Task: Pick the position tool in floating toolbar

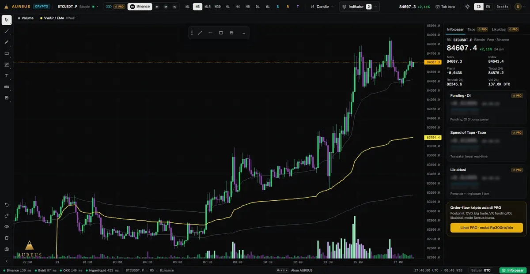Action: 231,33
